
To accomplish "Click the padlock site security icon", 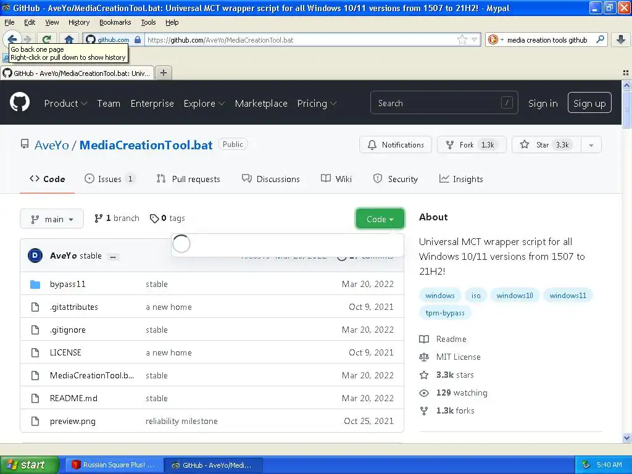I will click(138, 39).
